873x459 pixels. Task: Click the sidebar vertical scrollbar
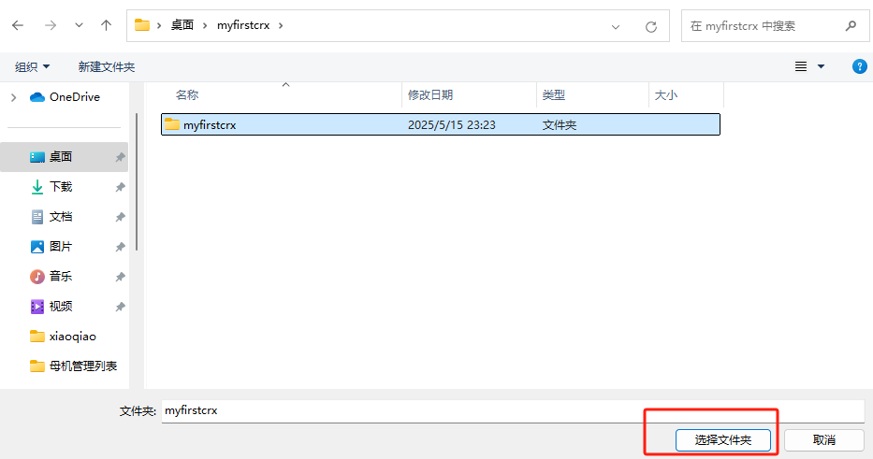pyautogui.click(x=138, y=182)
